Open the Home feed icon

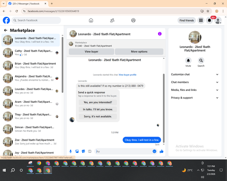(91, 20)
